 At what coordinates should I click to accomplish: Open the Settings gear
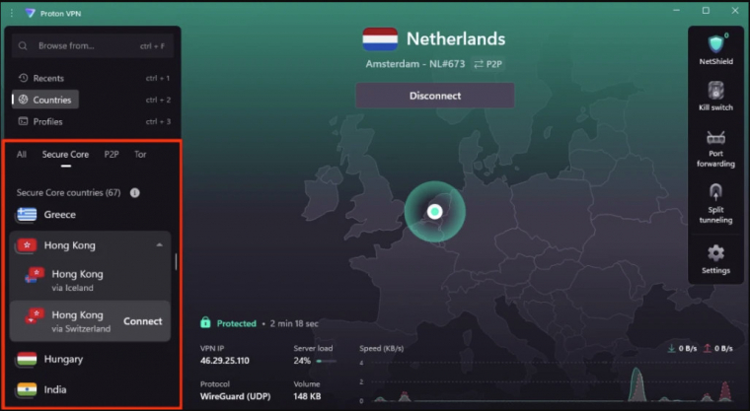point(715,253)
